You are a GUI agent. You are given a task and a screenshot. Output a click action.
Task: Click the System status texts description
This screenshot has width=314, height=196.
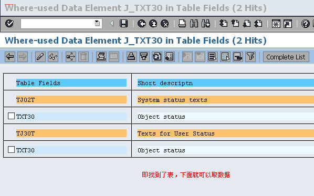pos(172,100)
